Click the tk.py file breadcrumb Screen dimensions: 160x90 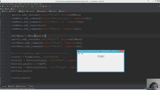(13, 9)
